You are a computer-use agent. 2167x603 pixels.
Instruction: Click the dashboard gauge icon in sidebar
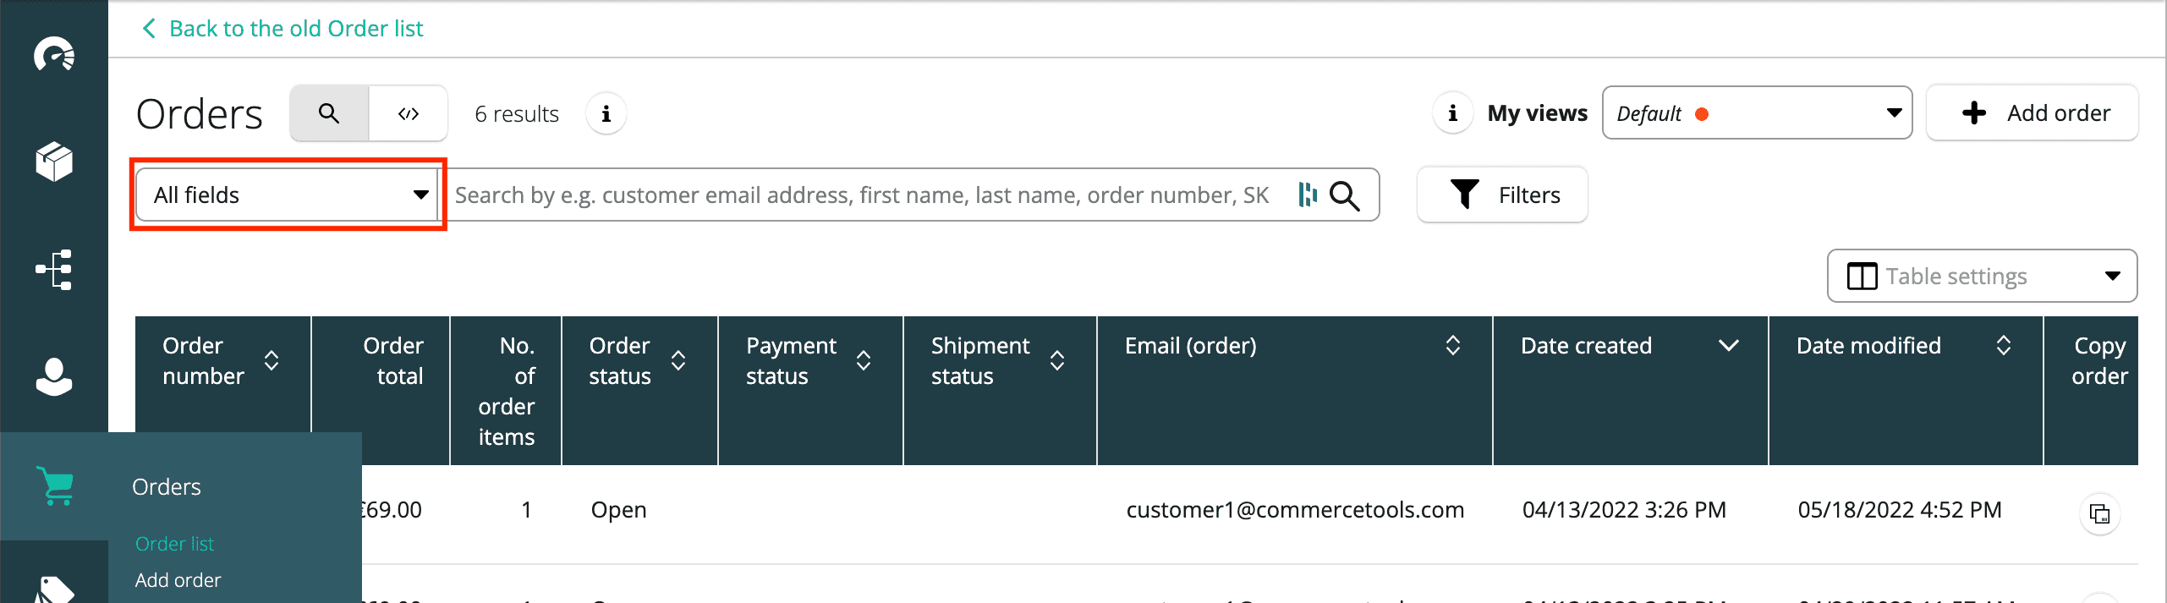[54, 55]
